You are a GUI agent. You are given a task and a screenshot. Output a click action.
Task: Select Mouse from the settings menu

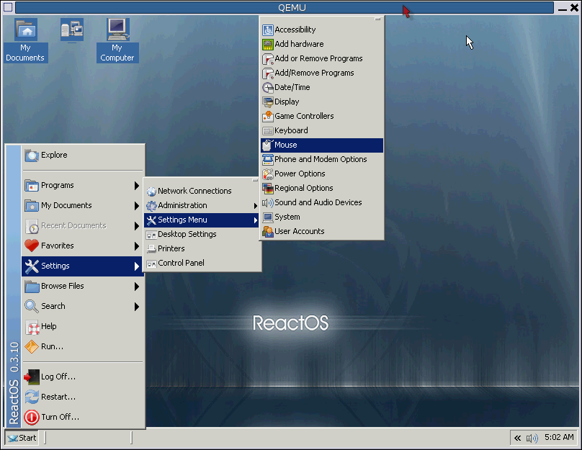[x=322, y=145]
